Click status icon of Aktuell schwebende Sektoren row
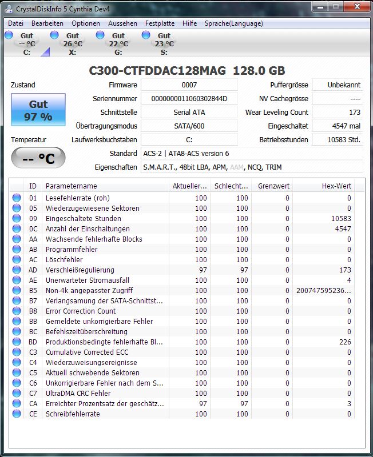 click(17, 372)
